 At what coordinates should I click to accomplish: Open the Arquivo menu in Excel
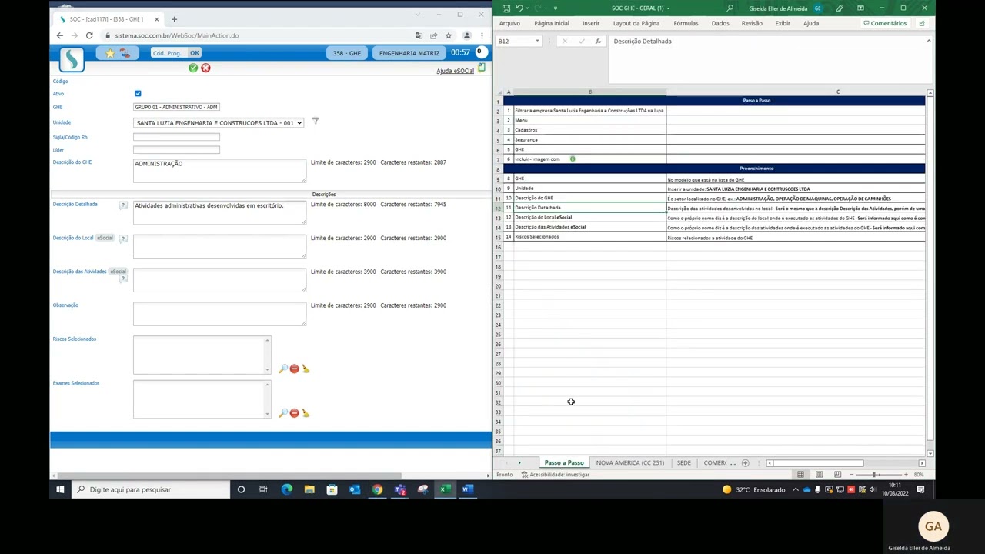(x=509, y=23)
